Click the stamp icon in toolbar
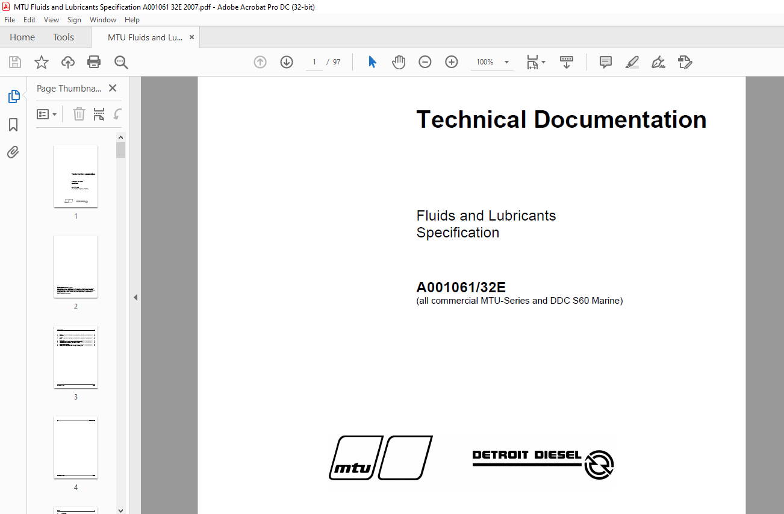The image size is (784, 514). coord(685,62)
